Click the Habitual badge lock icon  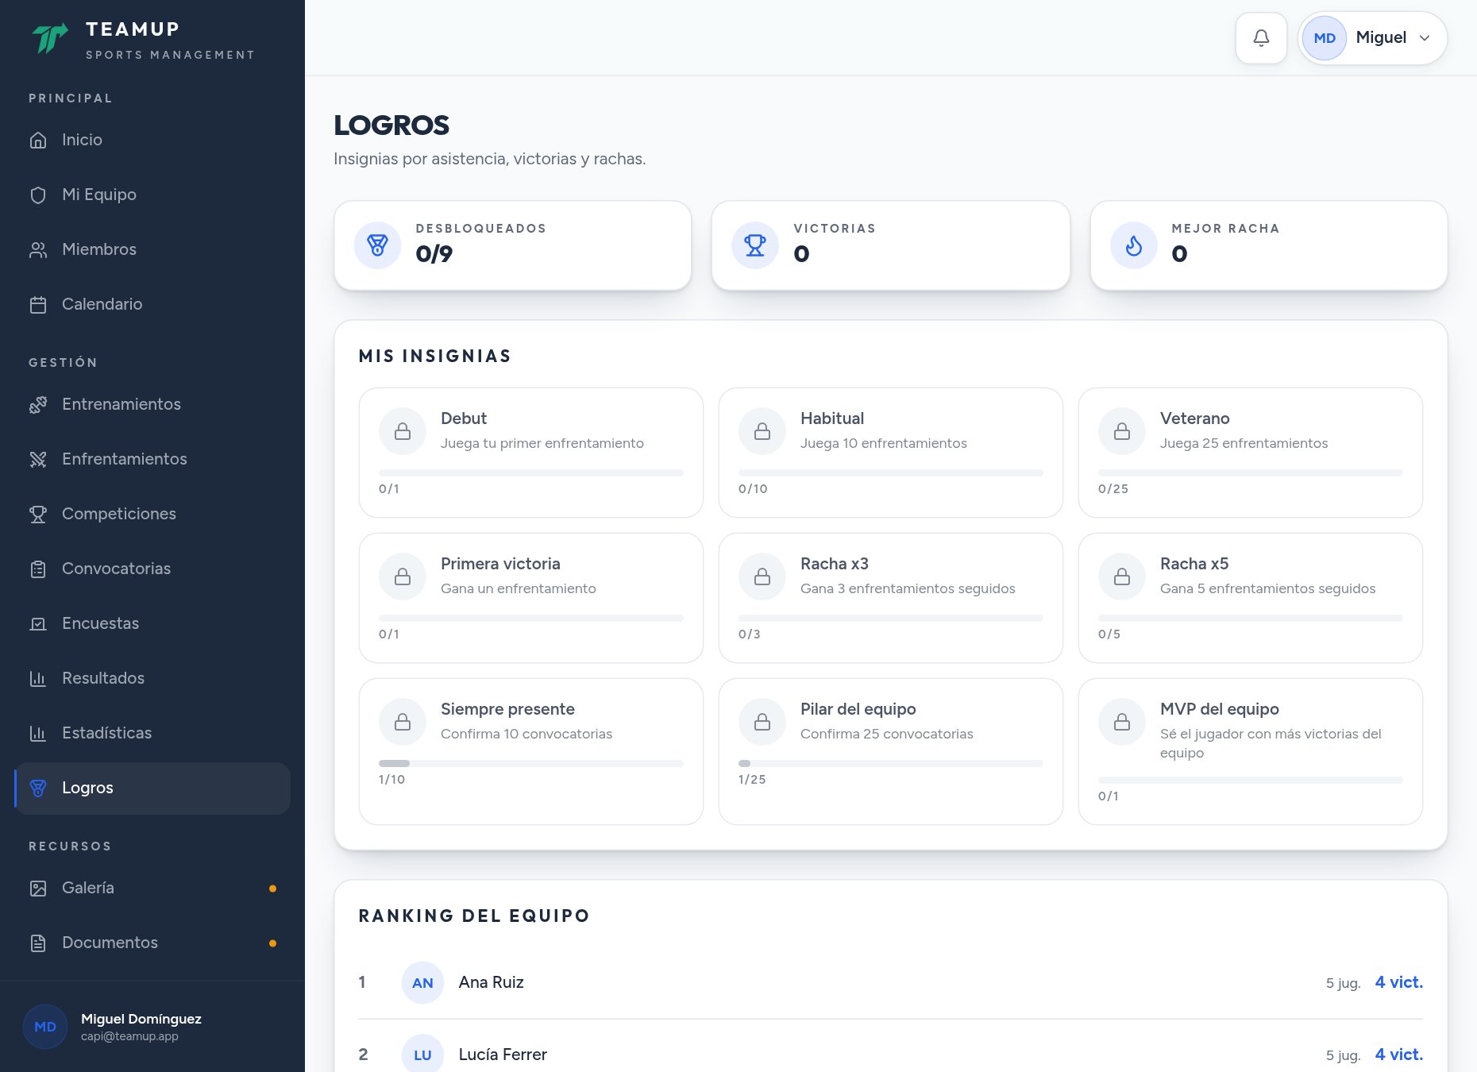click(762, 431)
